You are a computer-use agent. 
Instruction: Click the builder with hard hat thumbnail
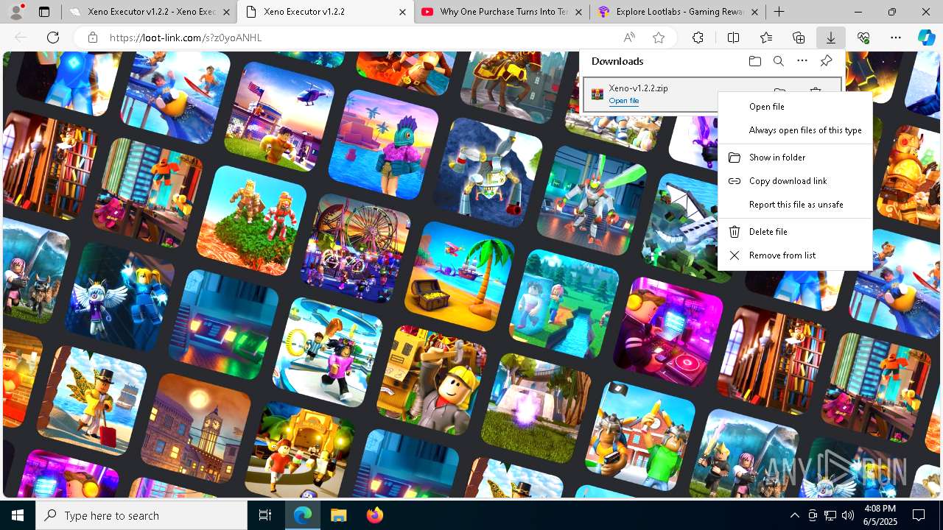tap(432, 380)
